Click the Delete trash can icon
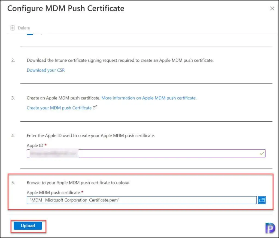The image size is (279, 238). (13, 28)
